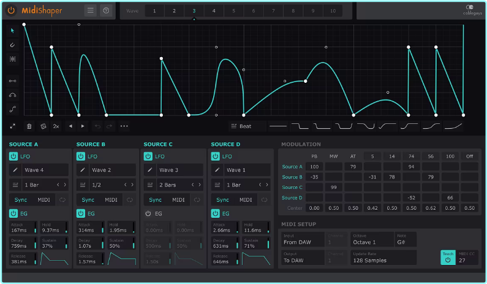Toggle the MidiShaper main power button

[11, 10]
